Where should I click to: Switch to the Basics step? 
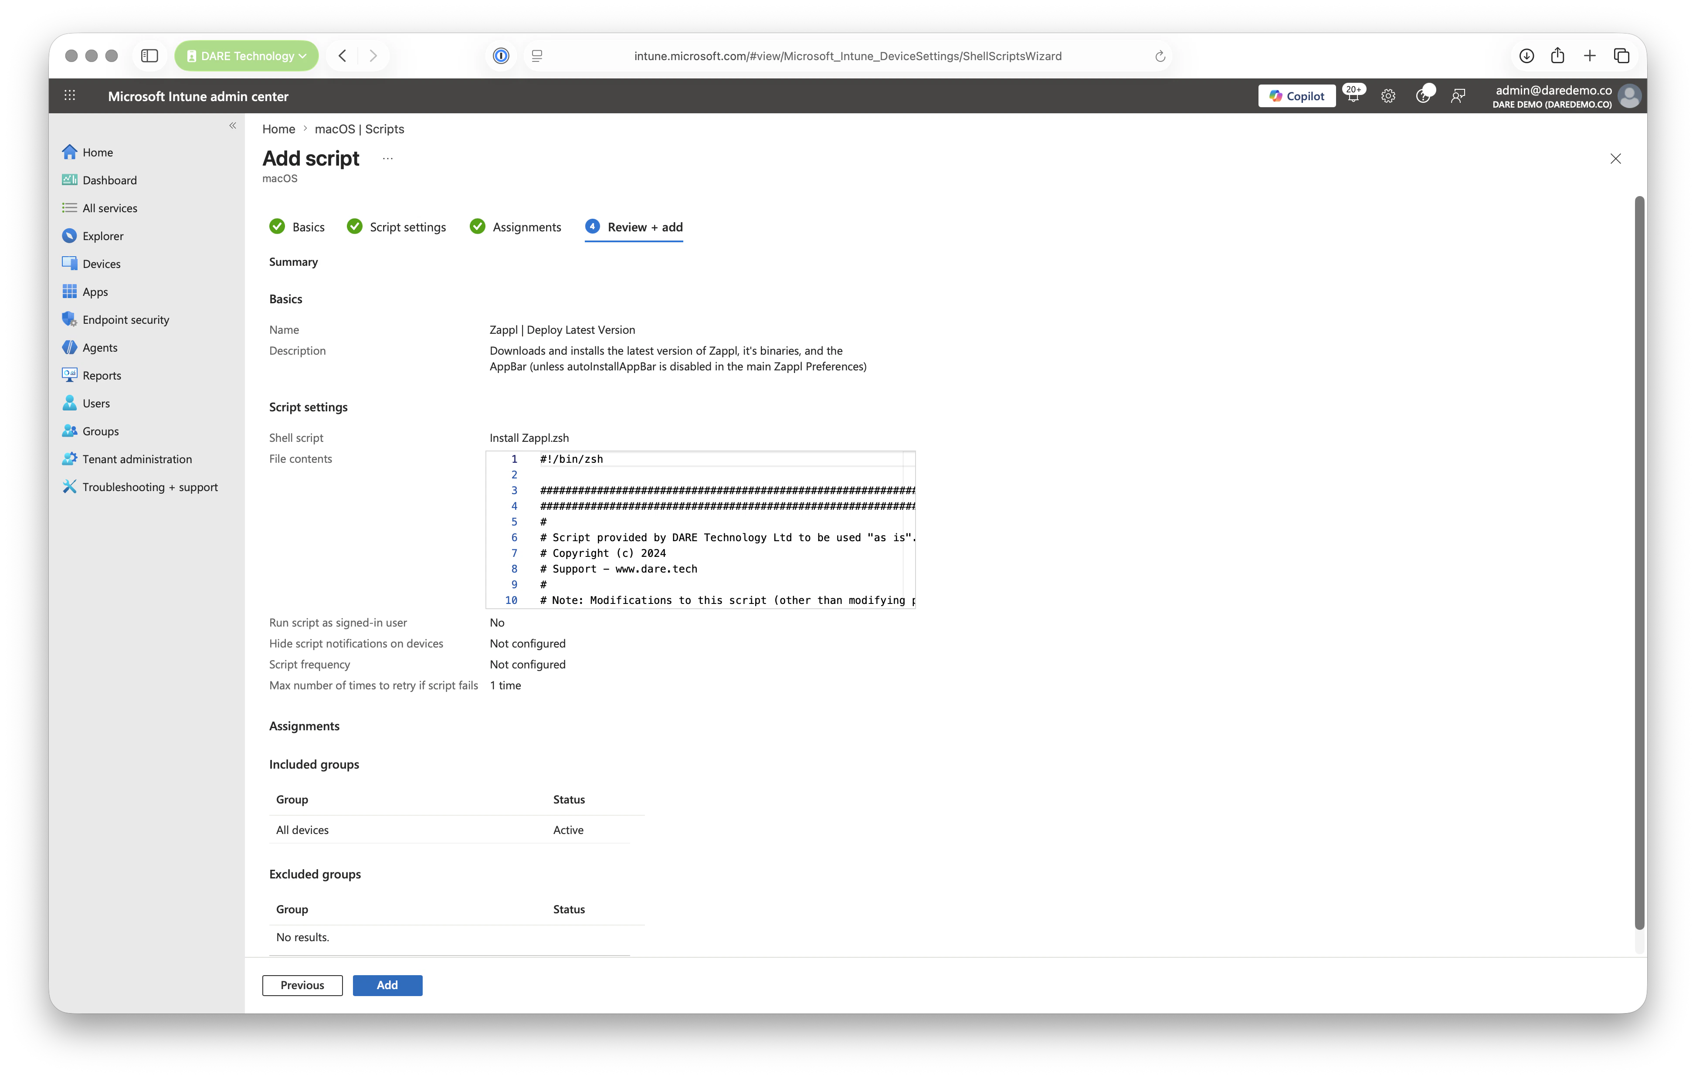pos(308,227)
